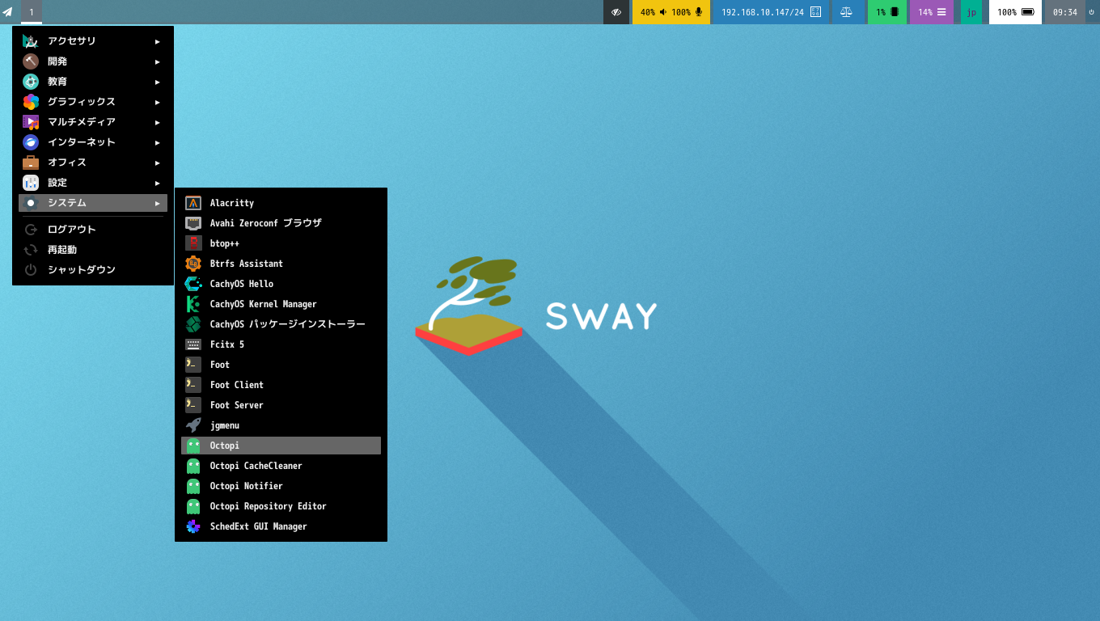Click the CachyOS パッケージインストーラー icon
The image size is (1100, 621).
point(193,324)
